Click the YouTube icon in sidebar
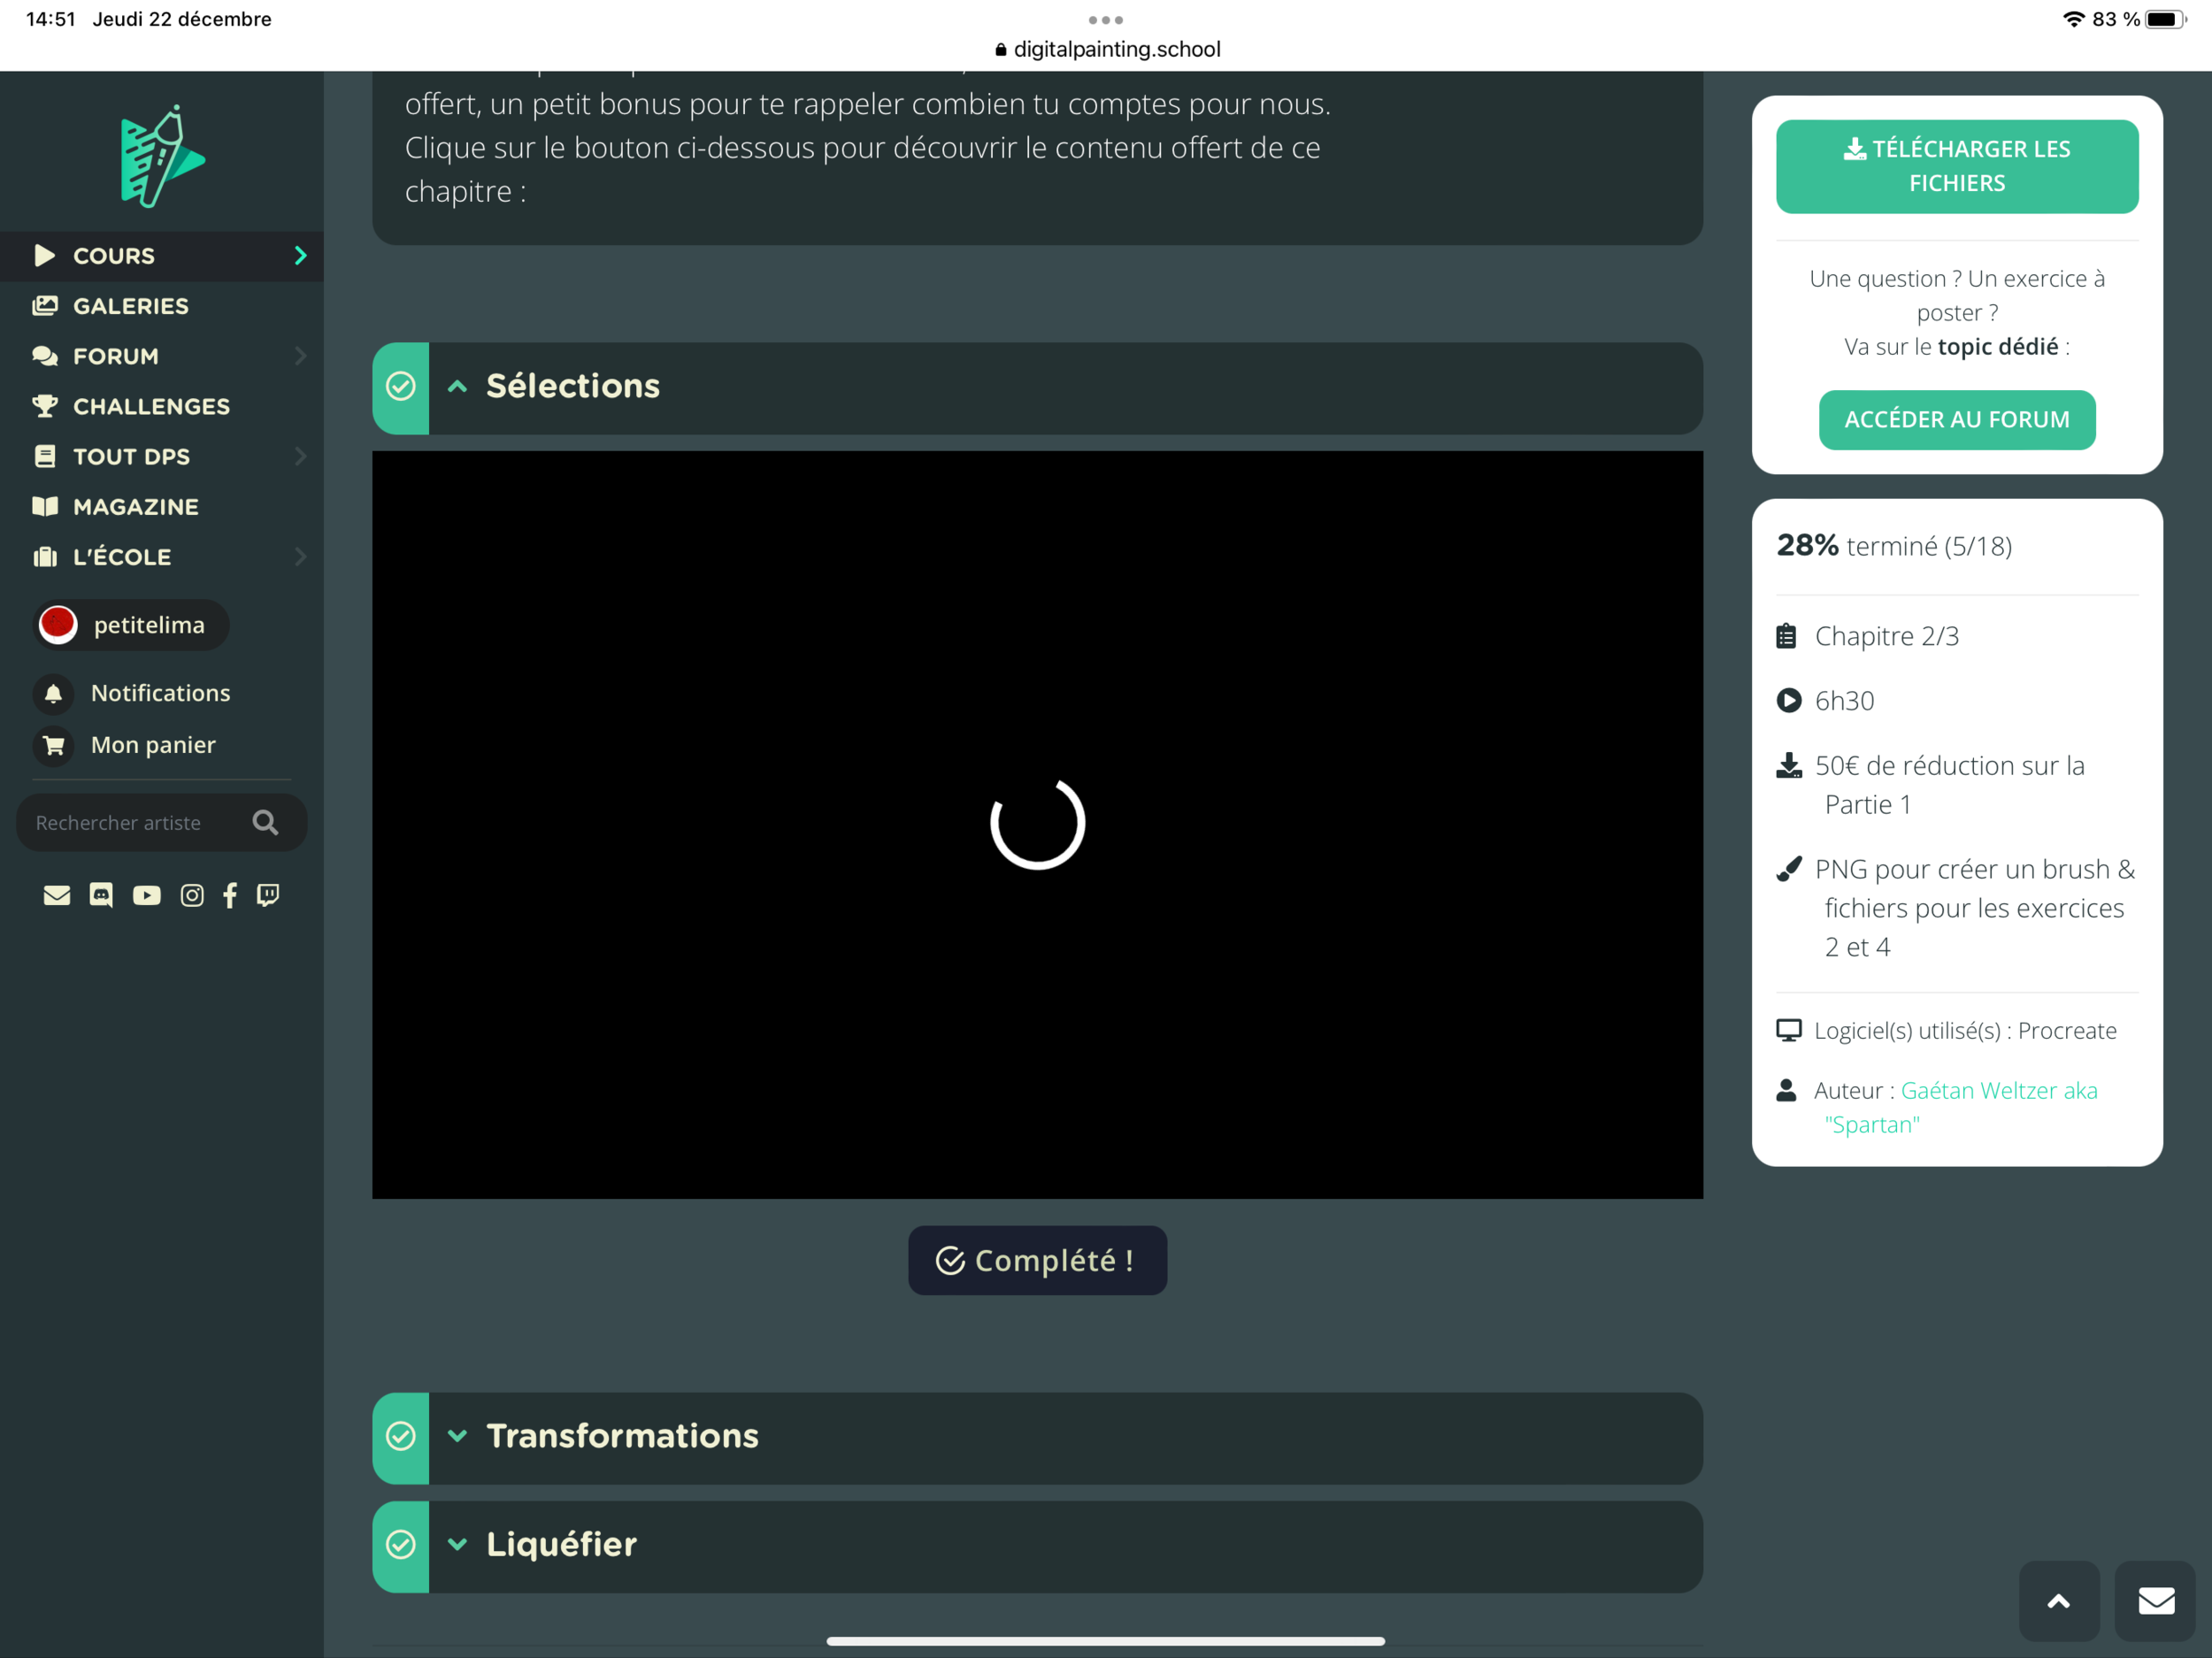2212x1658 pixels. 146,896
